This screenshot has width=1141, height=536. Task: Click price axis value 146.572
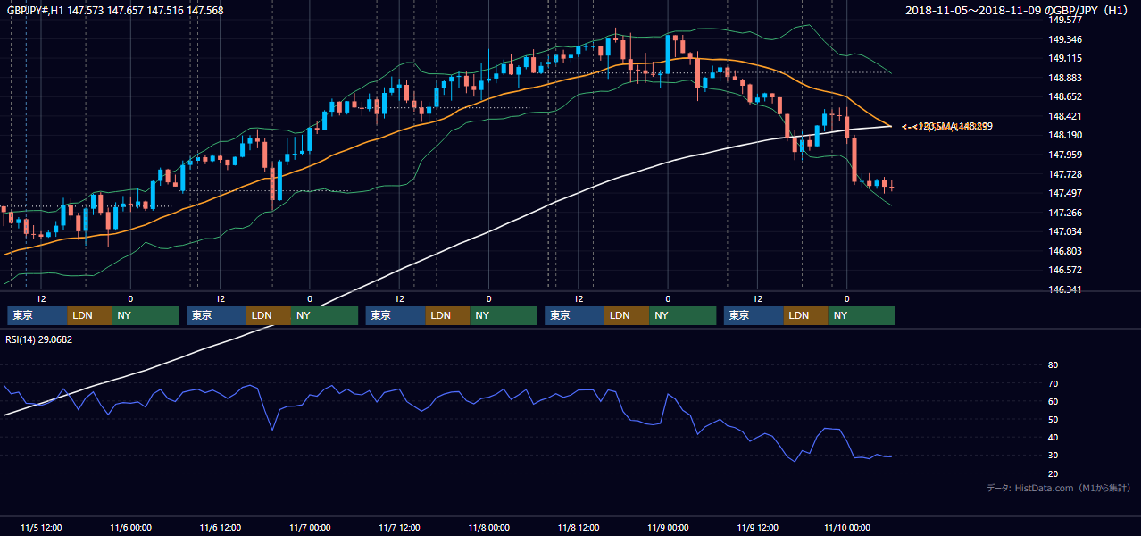tap(1065, 270)
